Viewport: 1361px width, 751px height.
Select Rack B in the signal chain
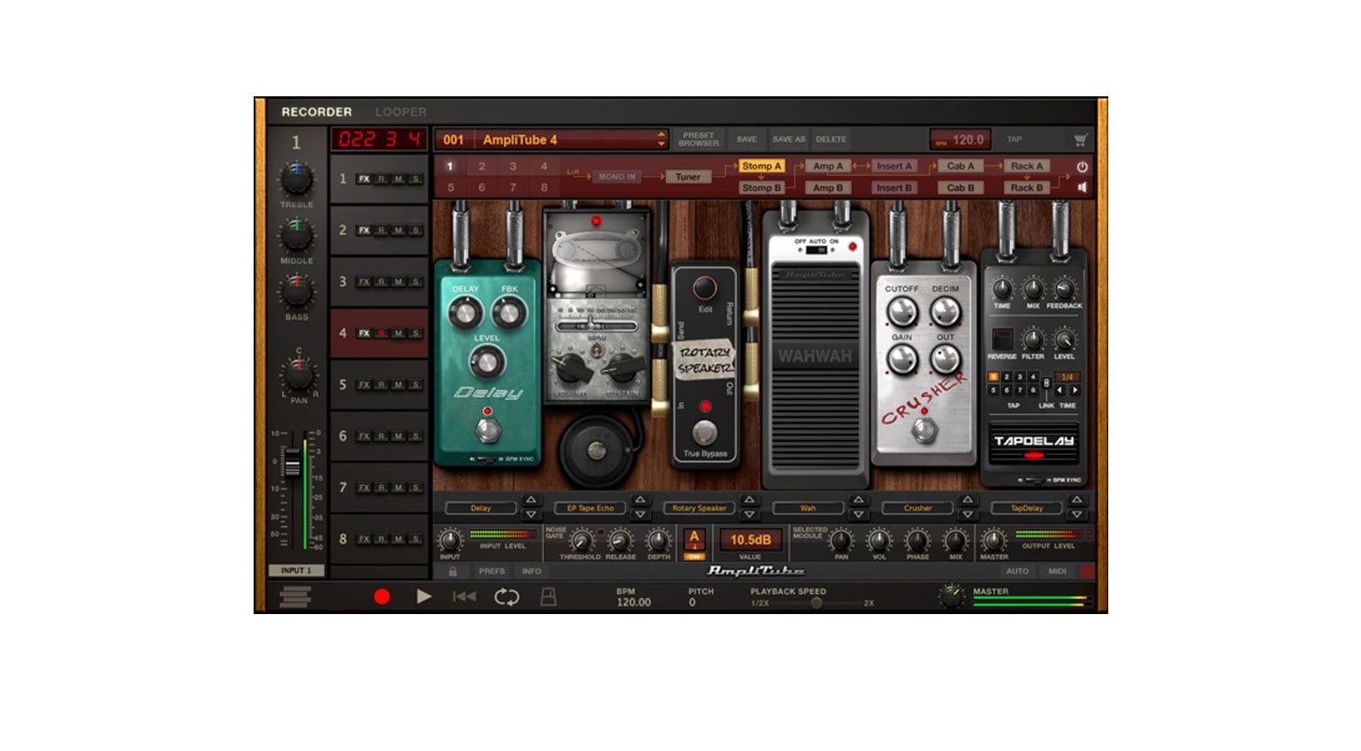1026,187
